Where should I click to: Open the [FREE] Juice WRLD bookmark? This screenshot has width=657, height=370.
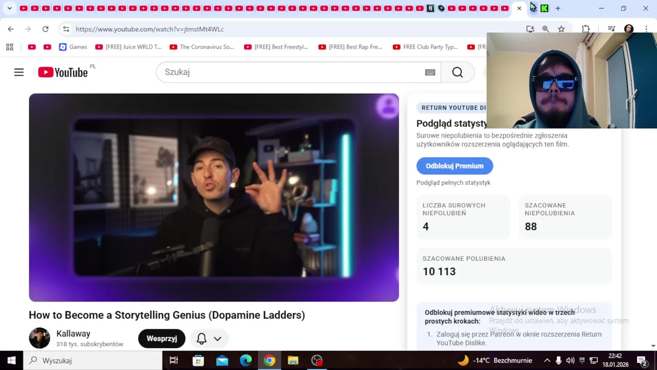click(x=129, y=47)
